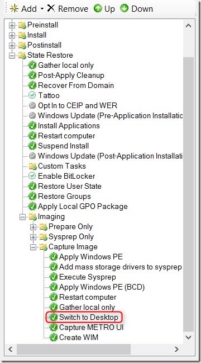Select the Switch to Desktop step
Viewport: 201px width, 363px height.
[x=89, y=318]
